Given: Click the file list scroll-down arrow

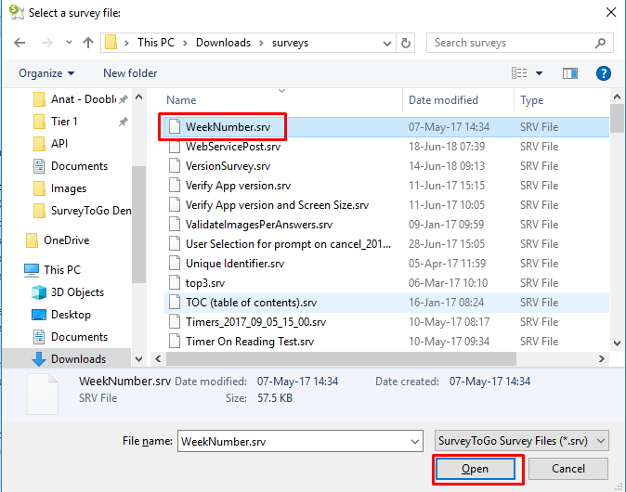Looking at the screenshot, I should 617,343.
